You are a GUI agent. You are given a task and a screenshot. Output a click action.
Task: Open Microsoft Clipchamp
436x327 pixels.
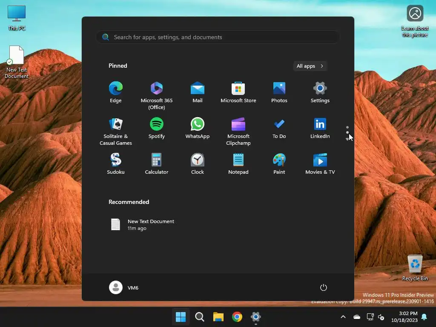pos(238,131)
